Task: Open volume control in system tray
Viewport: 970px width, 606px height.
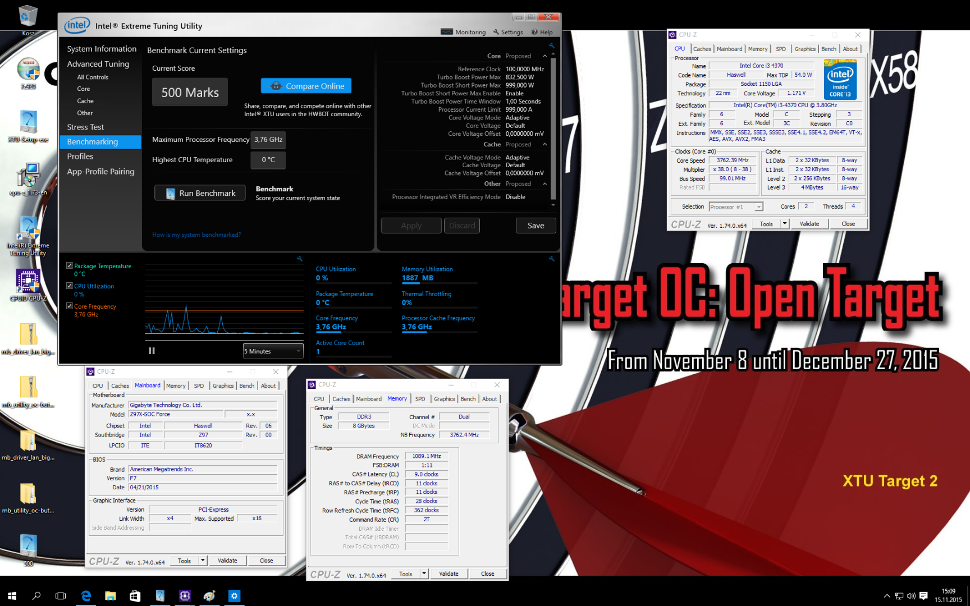Action: click(911, 596)
